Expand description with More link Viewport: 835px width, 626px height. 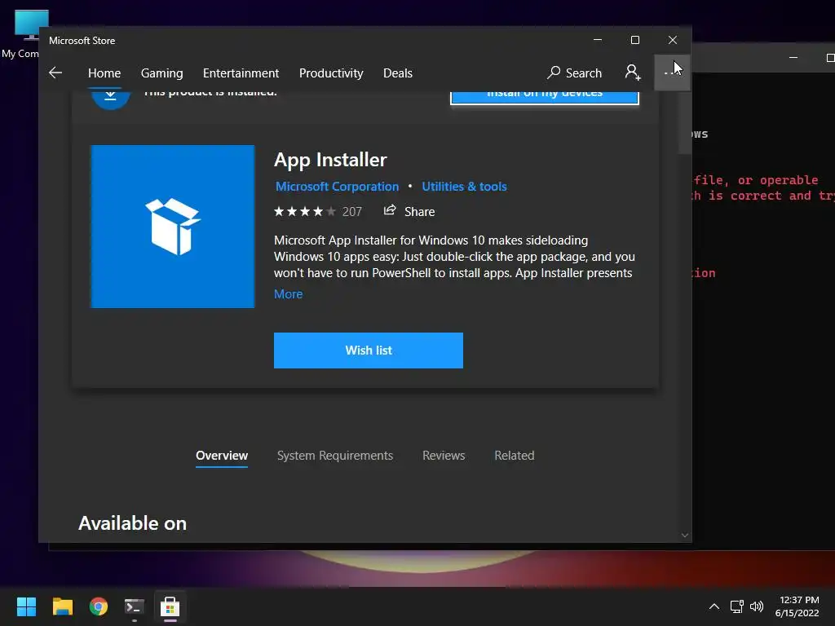click(288, 293)
